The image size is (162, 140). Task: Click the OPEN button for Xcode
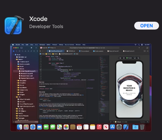(x=147, y=26)
